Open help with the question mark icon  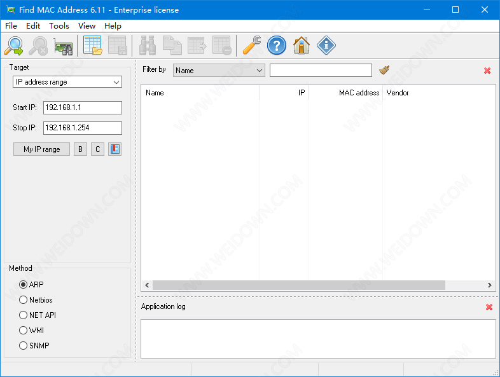[x=277, y=46]
